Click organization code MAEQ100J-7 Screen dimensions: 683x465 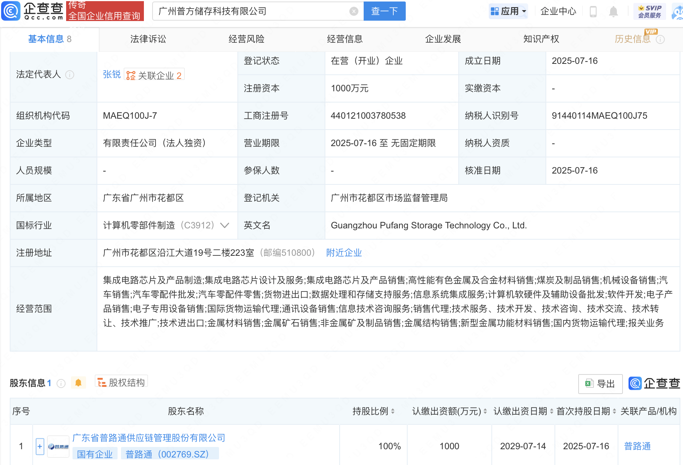point(130,116)
